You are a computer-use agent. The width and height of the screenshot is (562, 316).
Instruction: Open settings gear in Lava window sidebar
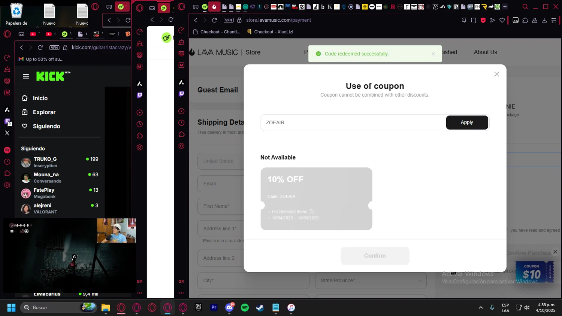click(x=181, y=146)
